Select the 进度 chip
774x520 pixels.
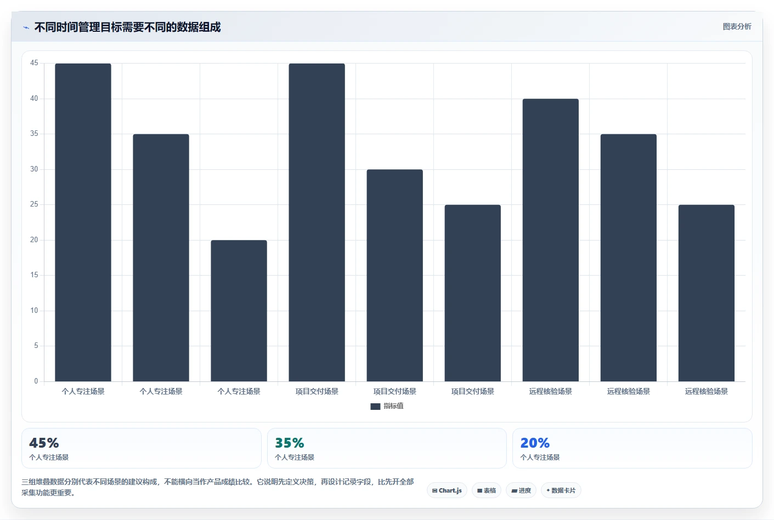521,490
